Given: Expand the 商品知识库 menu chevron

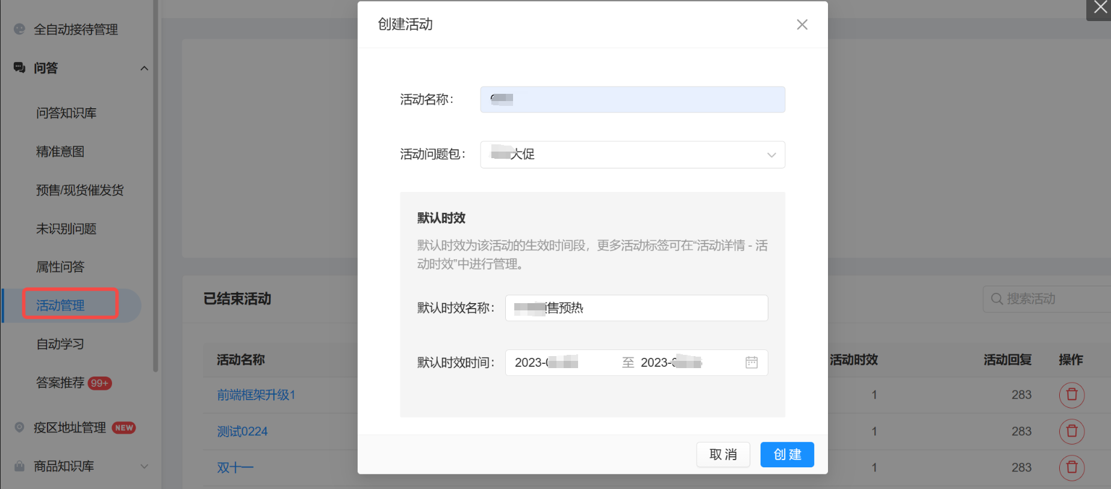Looking at the screenshot, I should [x=144, y=466].
